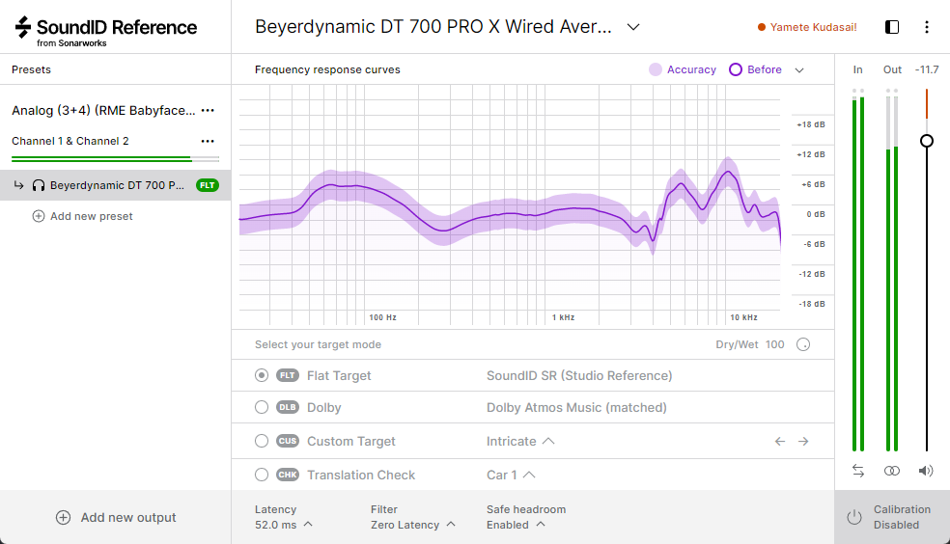Click the FLT tag beside Flat Target
Image resolution: width=950 pixels, height=544 pixels.
pos(288,375)
